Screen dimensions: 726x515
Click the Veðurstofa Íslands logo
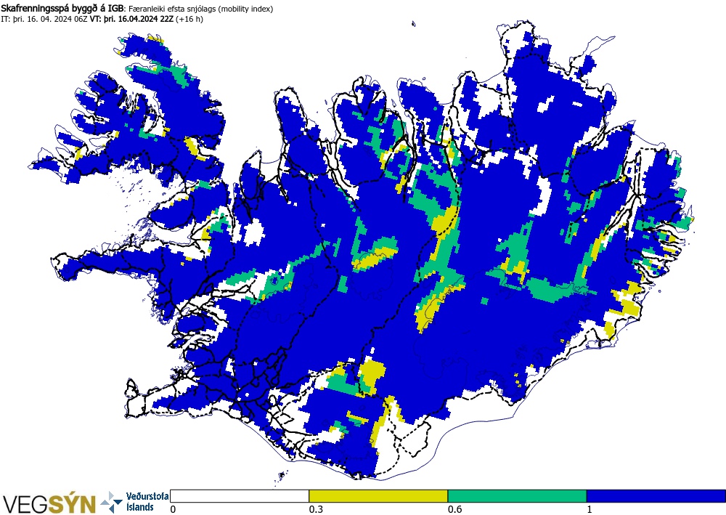pos(134,502)
